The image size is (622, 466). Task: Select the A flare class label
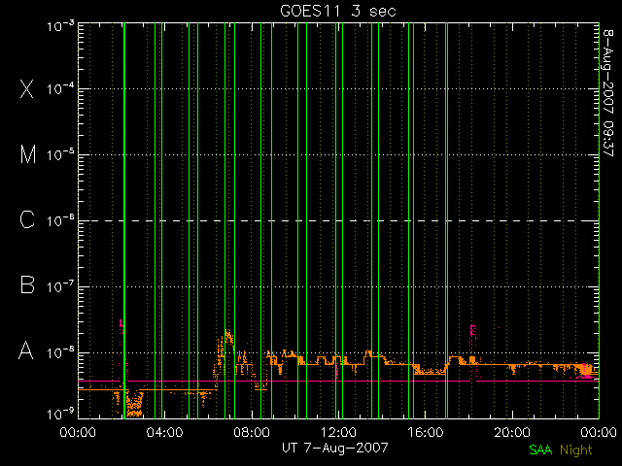[26, 349]
